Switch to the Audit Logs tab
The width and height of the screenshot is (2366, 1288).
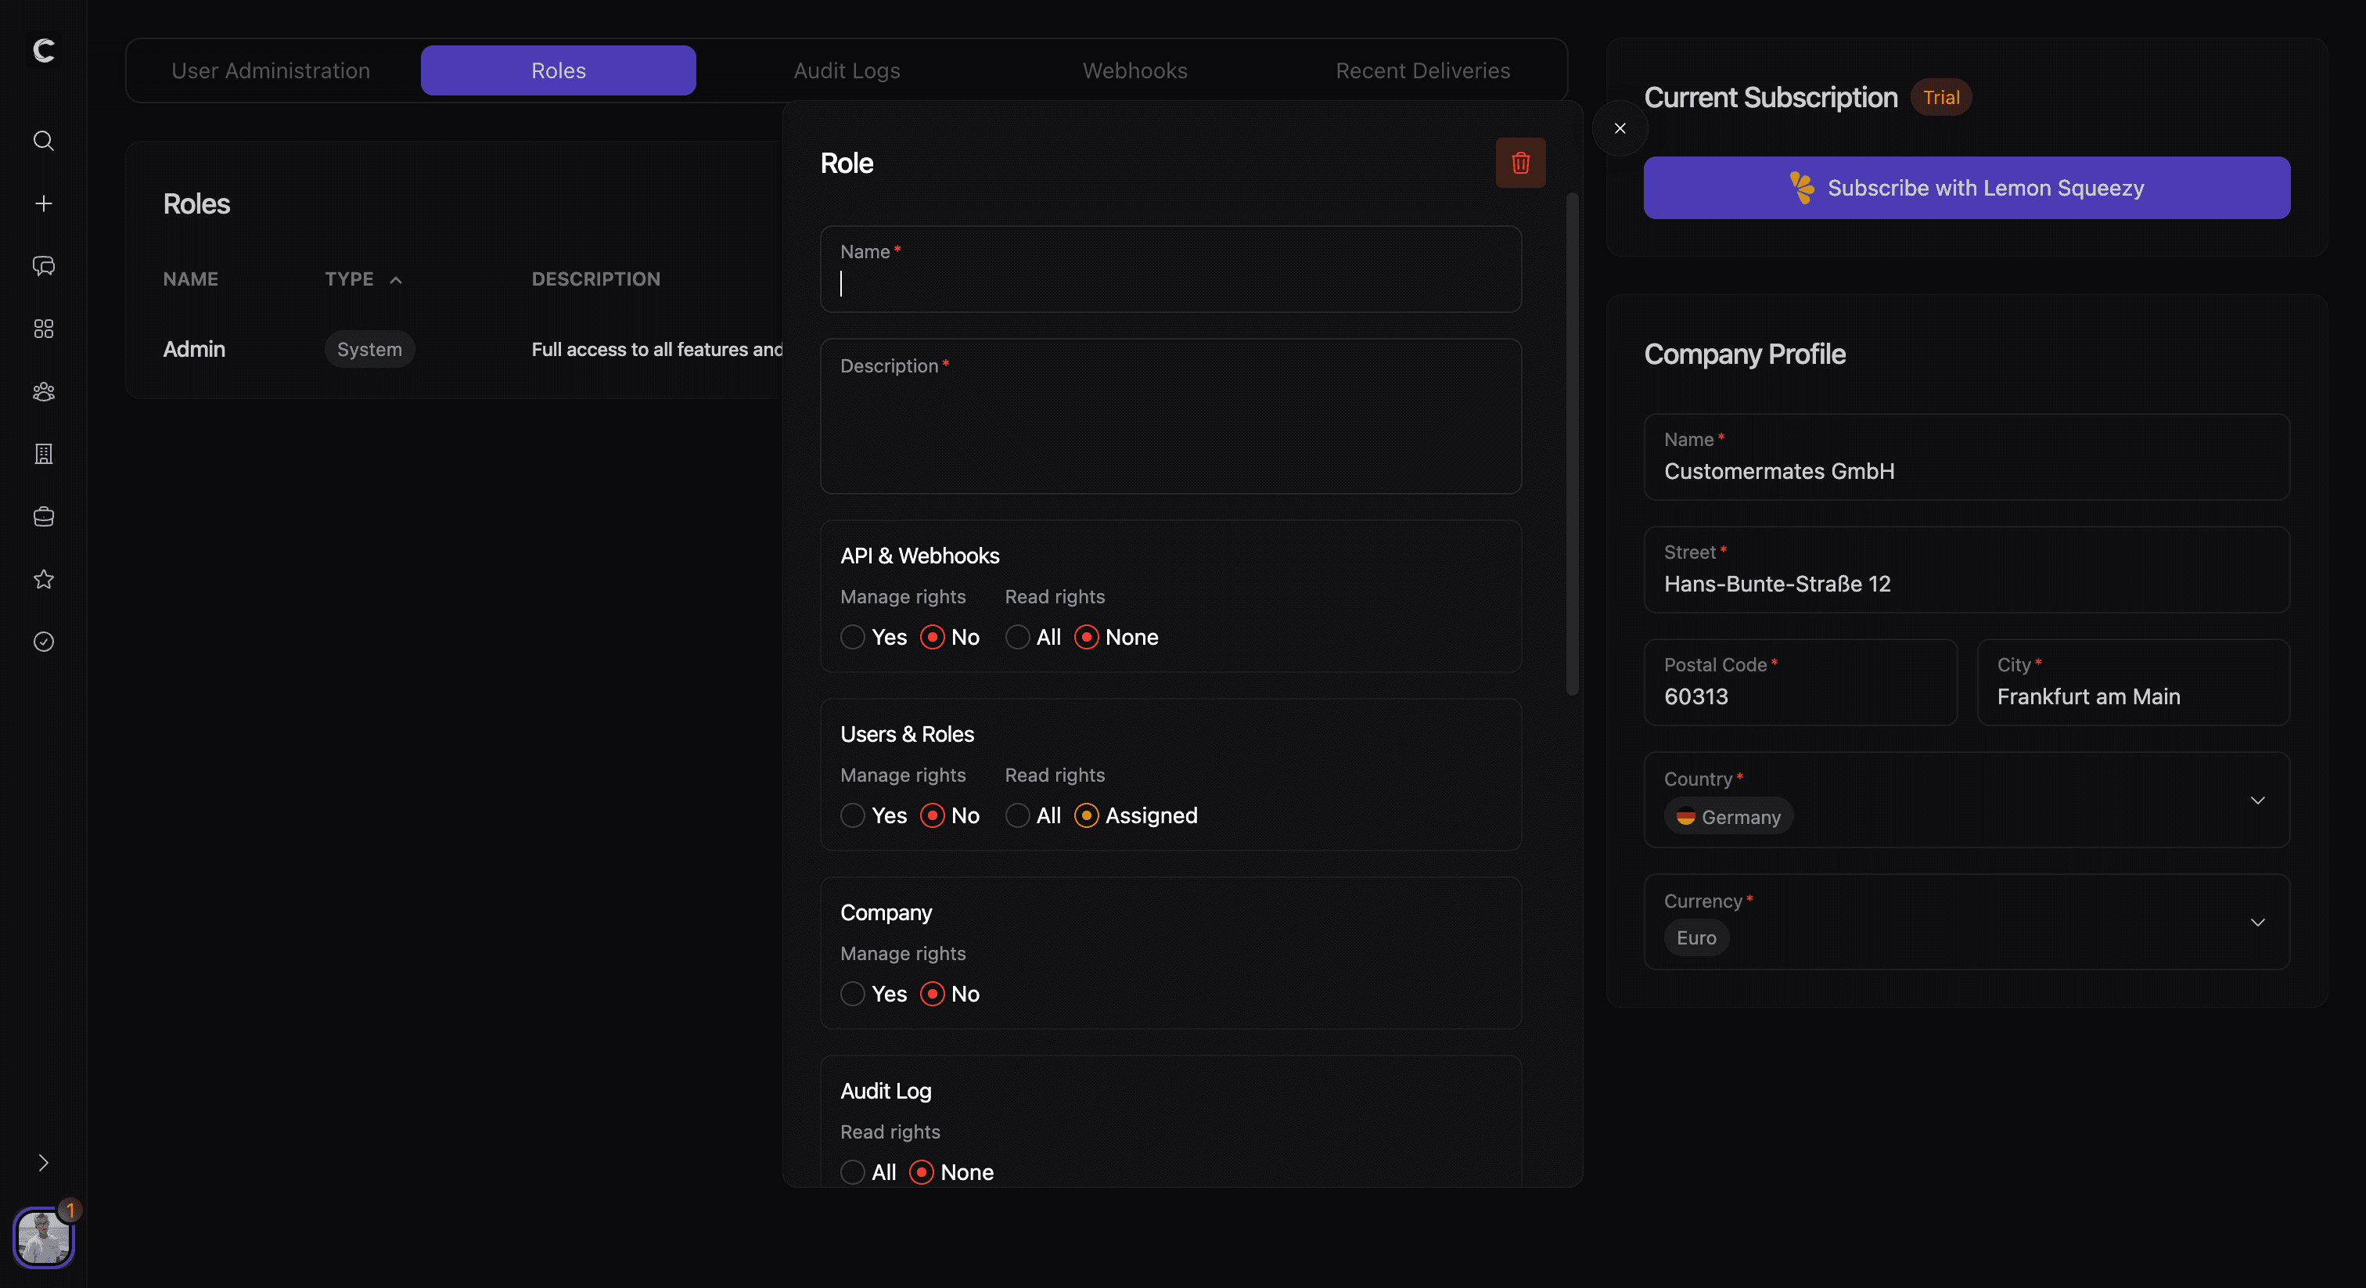846,70
